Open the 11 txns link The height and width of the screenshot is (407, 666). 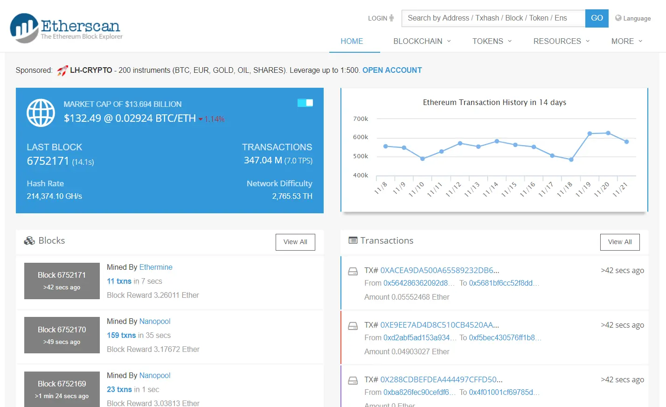119,281
